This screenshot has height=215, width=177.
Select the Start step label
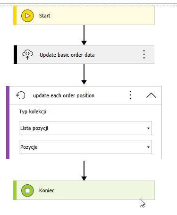pos(45,16)
